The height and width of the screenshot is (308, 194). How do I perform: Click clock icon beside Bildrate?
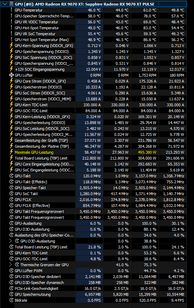[x=11, y=300]
